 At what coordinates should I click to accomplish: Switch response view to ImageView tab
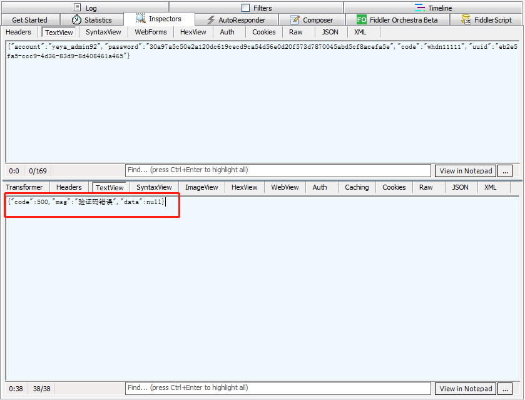point(201,187)
